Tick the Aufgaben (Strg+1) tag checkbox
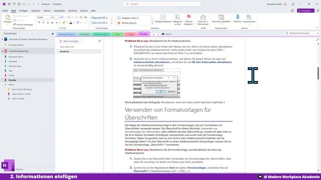Screen dimensions: 321x180 point(119,18)
